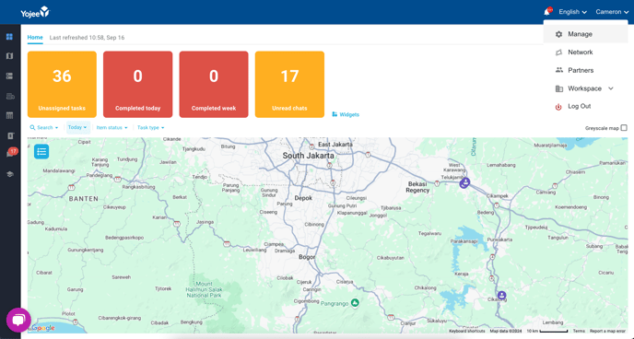Select the driver marker near Cikalong
The width and height of the screenshot is (634, 339).
coord(502,296)
